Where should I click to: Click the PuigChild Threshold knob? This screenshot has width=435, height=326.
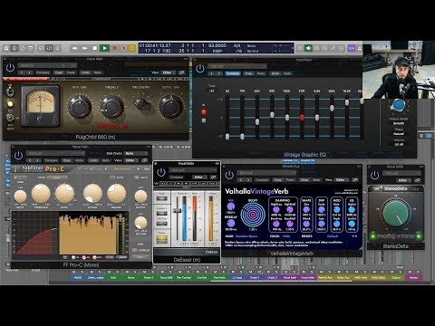pos(111,107)
